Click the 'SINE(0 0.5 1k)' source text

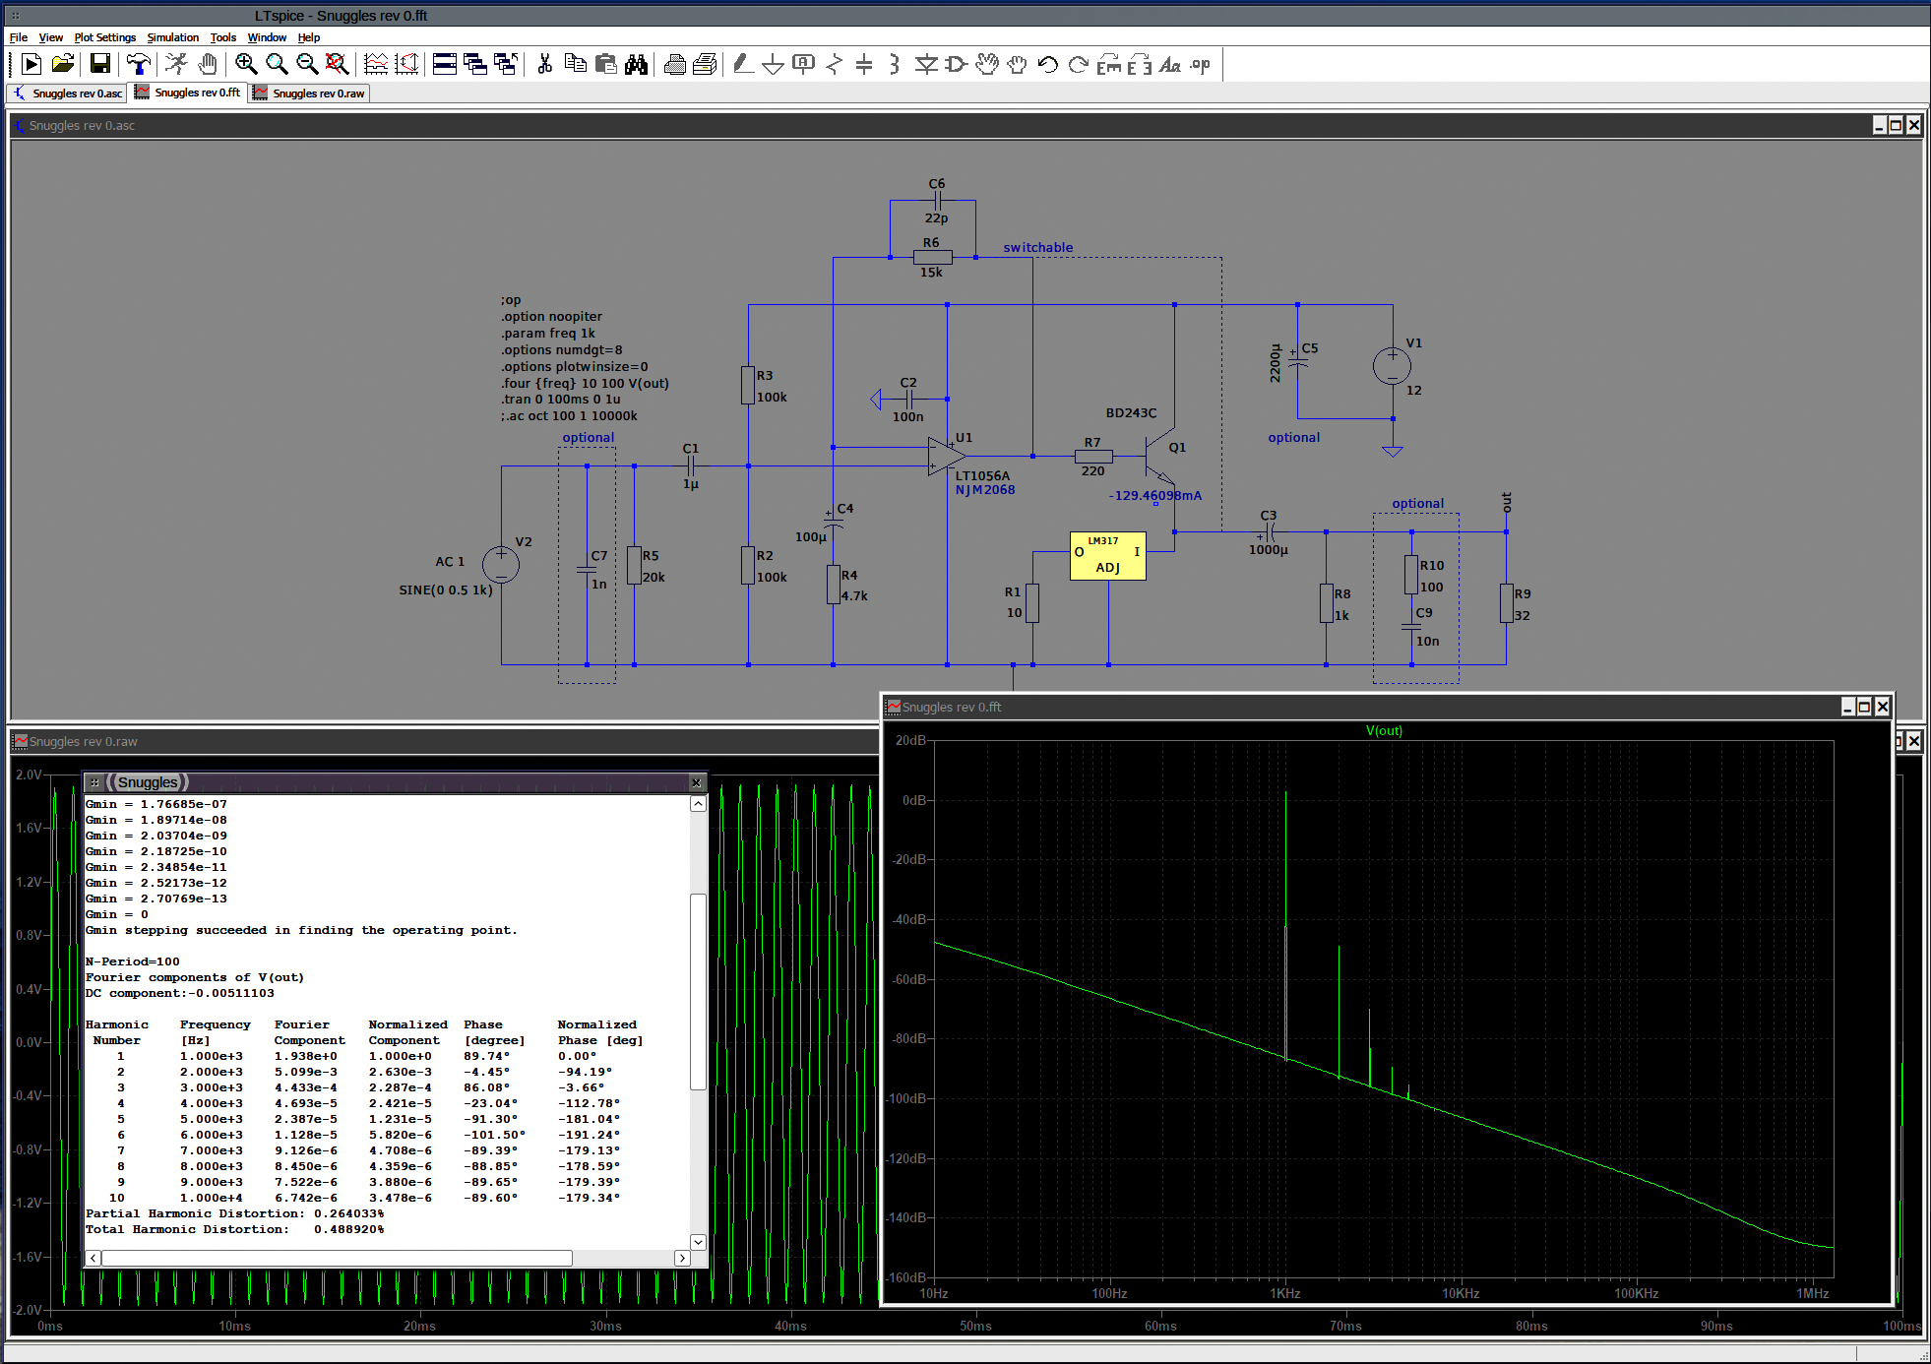(x=446, y=589)
